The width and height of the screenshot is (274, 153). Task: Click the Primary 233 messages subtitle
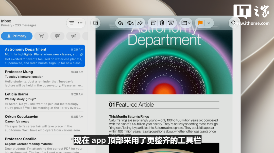click(19, 25)
